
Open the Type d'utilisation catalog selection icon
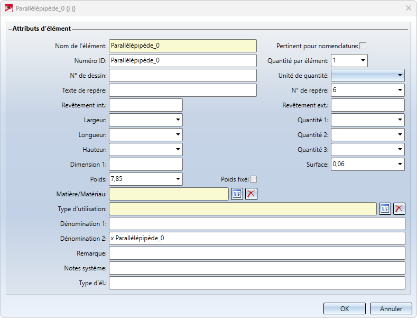(385, 209)
